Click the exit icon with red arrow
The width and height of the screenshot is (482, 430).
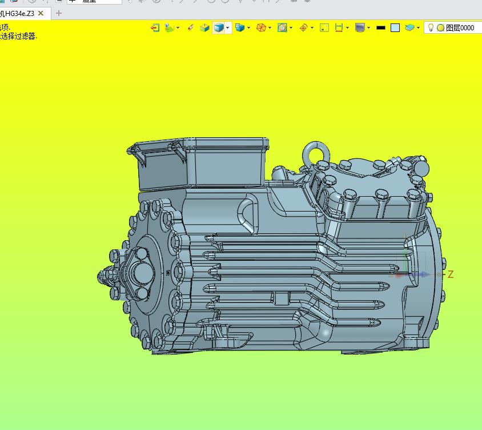coord(155,28)
